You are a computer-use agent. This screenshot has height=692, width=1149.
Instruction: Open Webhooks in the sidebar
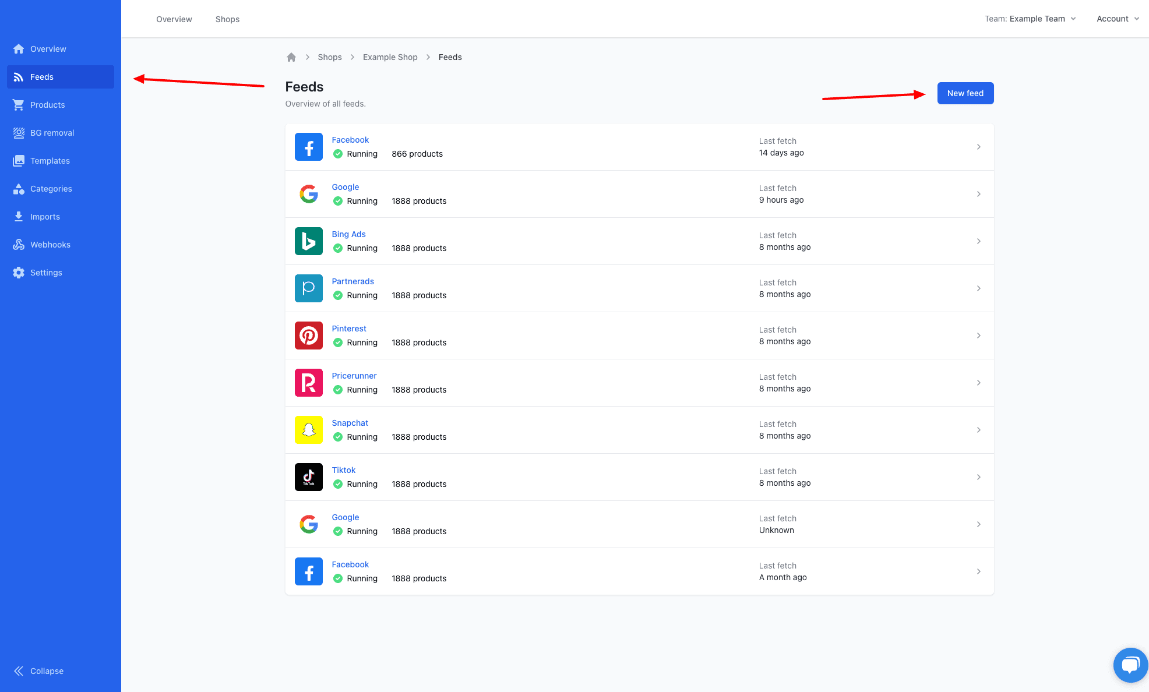(x=50, y=245)
